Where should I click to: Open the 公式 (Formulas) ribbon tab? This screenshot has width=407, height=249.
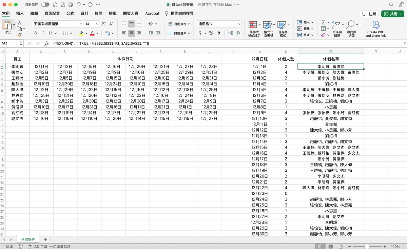click(70, 14)
